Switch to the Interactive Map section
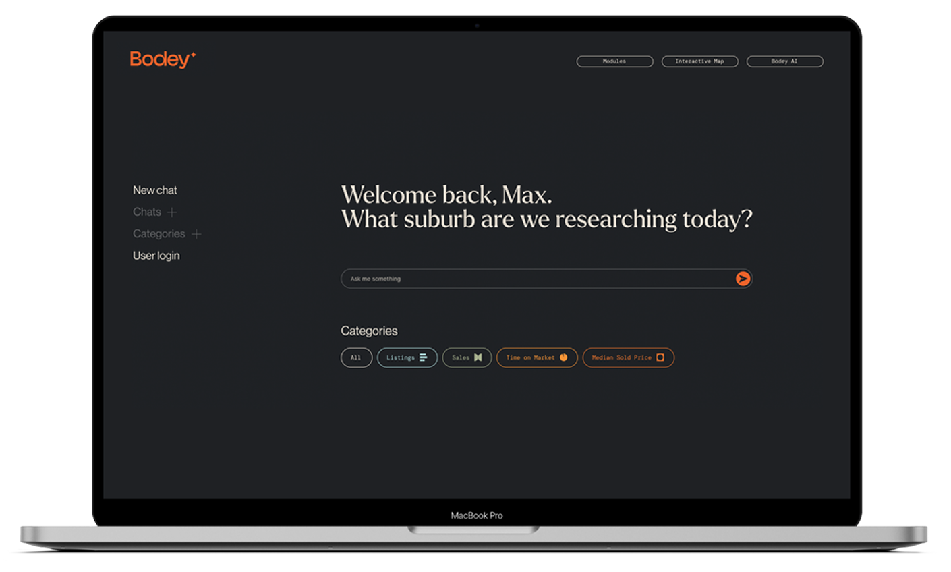 click(x=699, y=61)
